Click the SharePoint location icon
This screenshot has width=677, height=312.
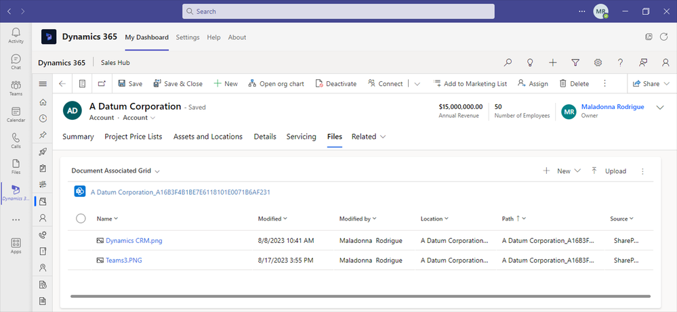80,192
